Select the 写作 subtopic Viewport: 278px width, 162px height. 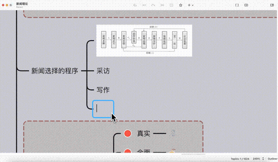coord(103,90)
